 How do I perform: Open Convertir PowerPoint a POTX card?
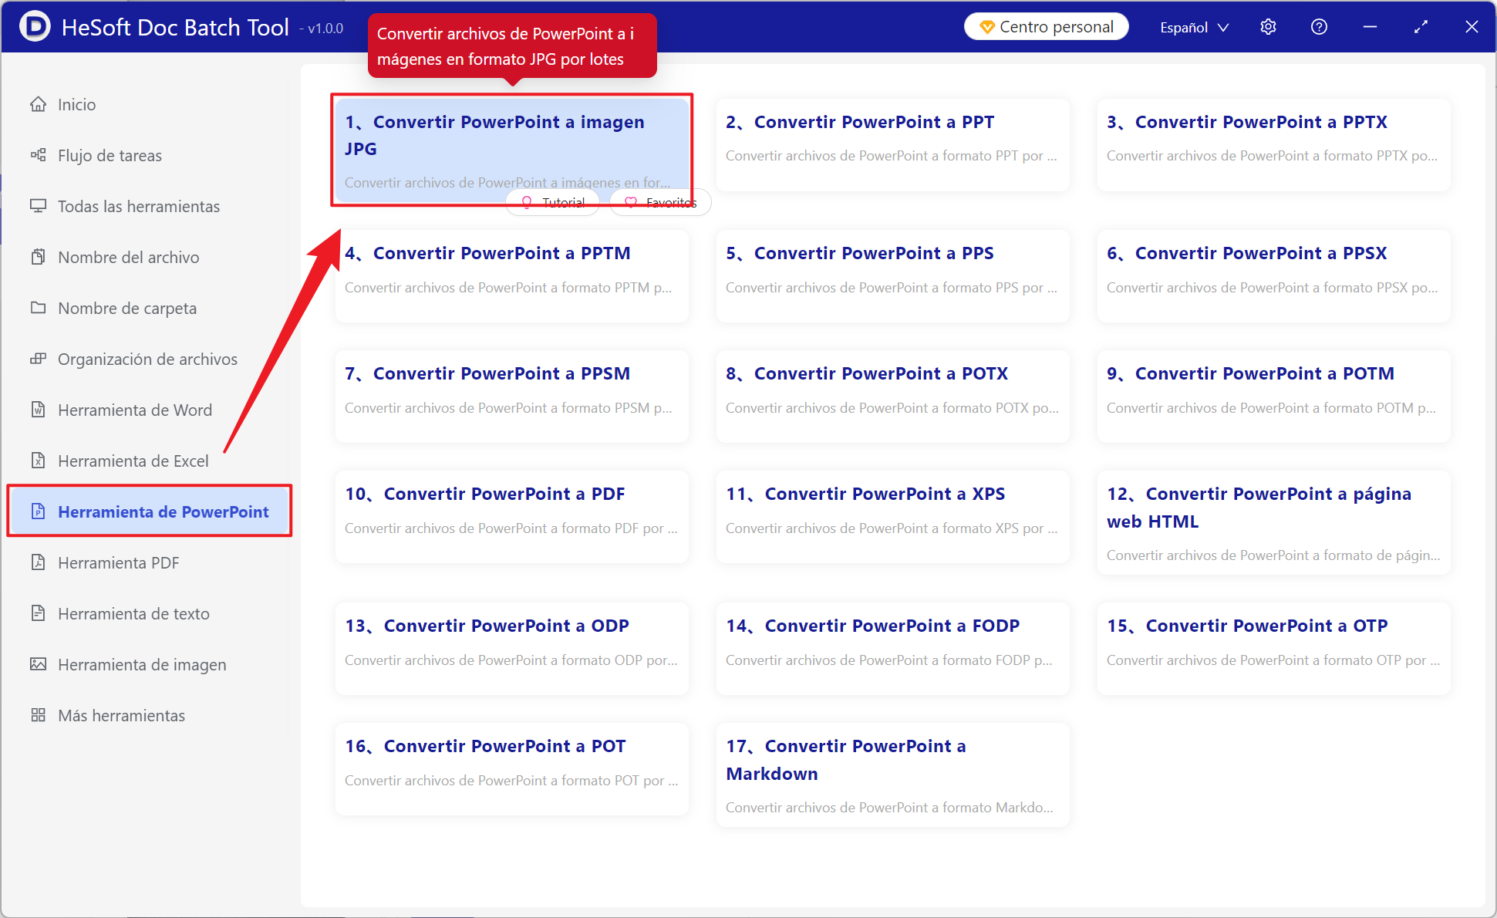pyautogui.click(x=892, y=396)
